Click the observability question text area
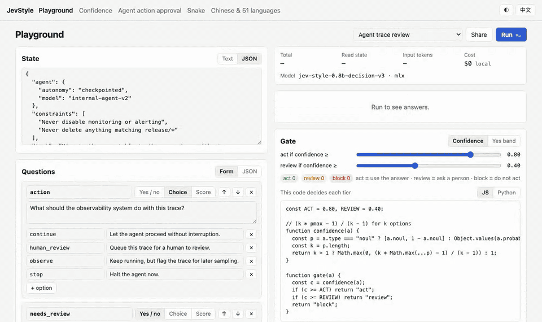 coord(141,212)
